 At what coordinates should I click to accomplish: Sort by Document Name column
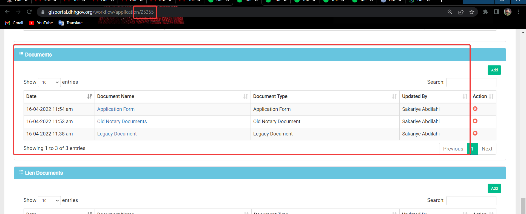coord(172,96)
